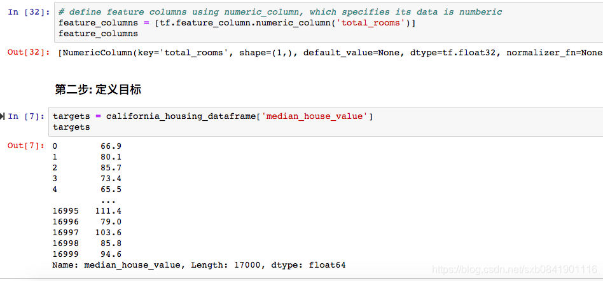Click the In [32] prompt label
Viewport: 603px width, 281px height.
[29, 12]
